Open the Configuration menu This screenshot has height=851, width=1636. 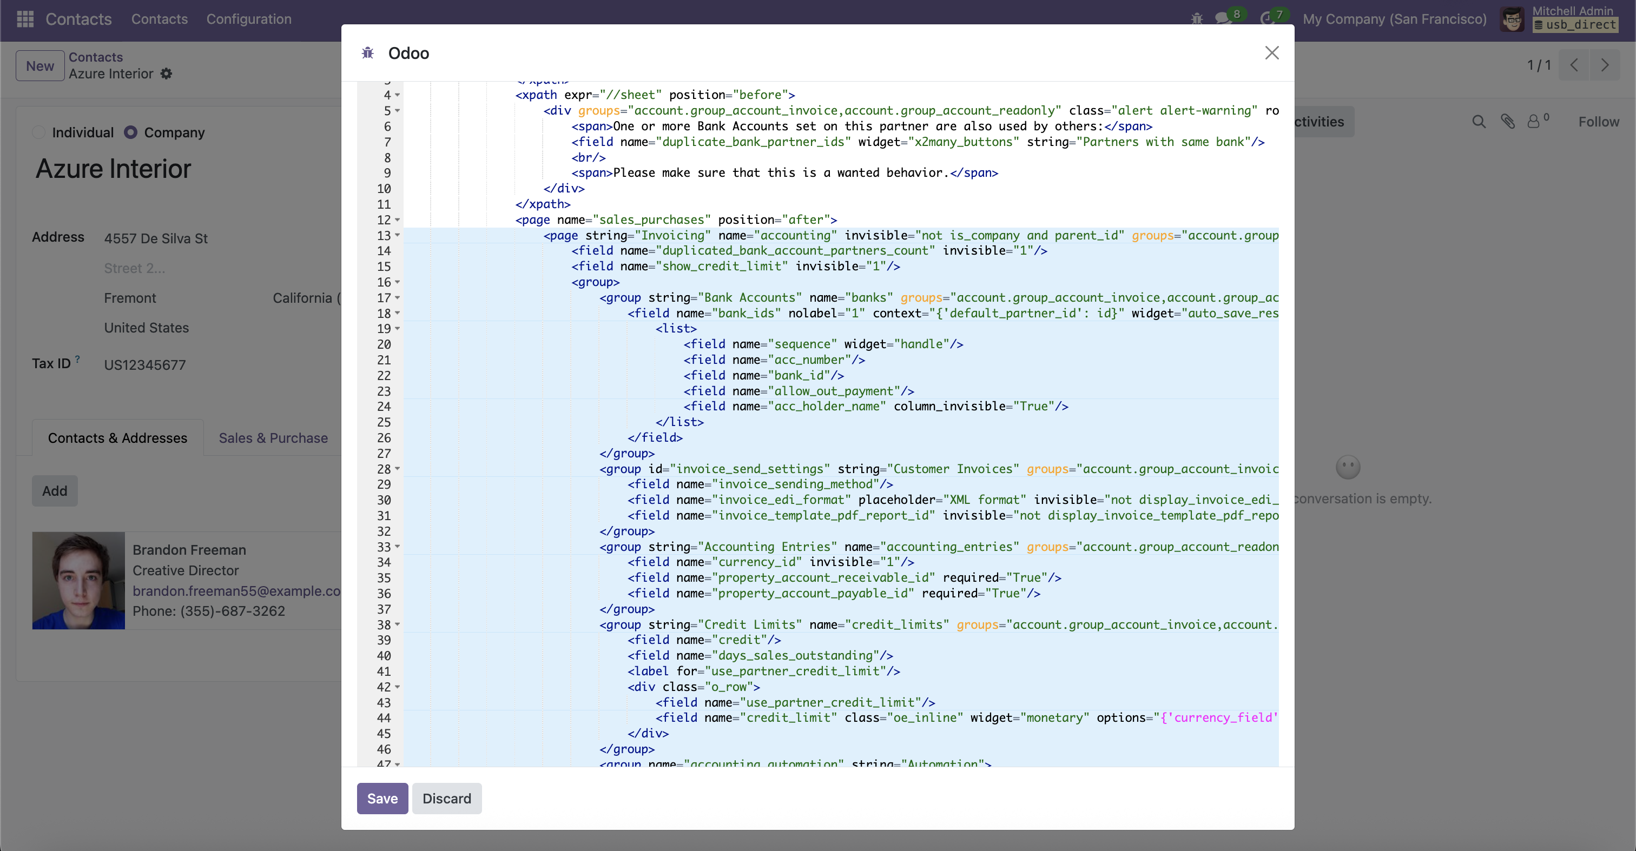coord(249,19)
